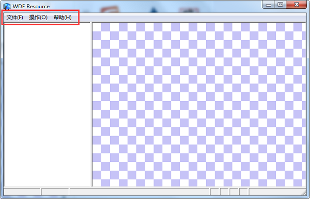Click the WDF Resource app icon in title bar
The height and width of the screenshot is (199, 310).
pyautogui.click(x=7, y=6)
